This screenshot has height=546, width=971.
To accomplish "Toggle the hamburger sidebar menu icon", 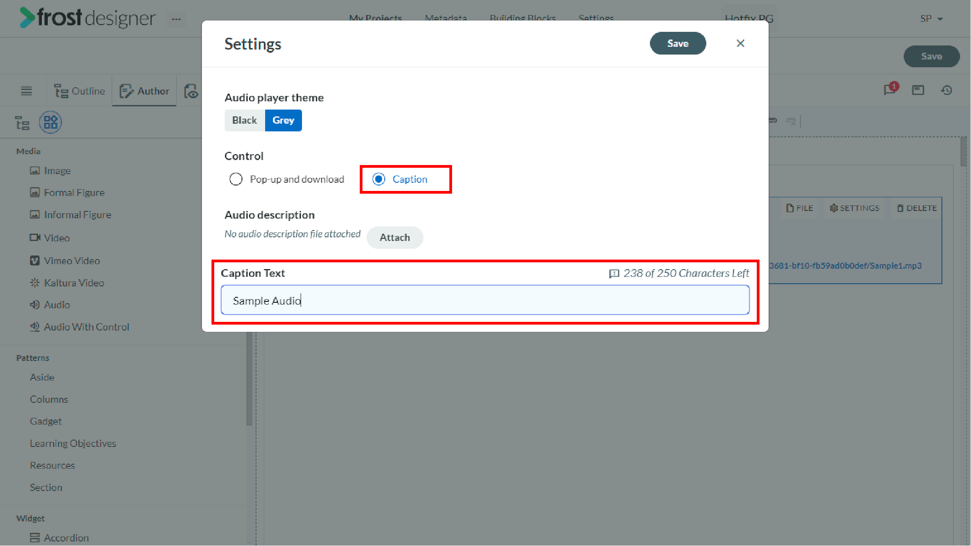I will (x=26, y=91).
